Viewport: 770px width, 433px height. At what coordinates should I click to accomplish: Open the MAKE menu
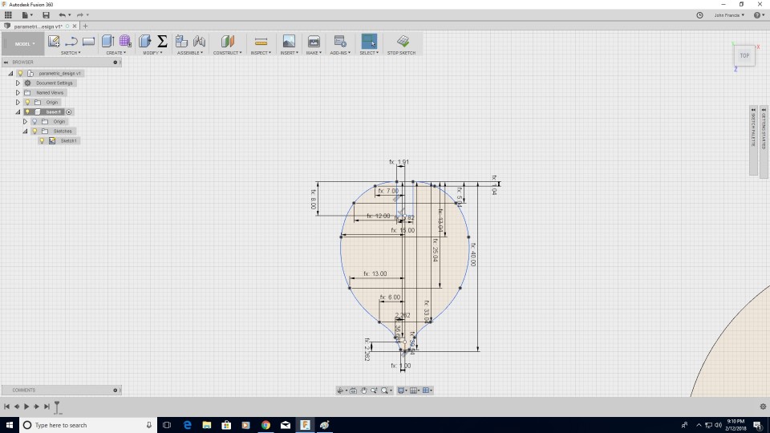point(314,53)
